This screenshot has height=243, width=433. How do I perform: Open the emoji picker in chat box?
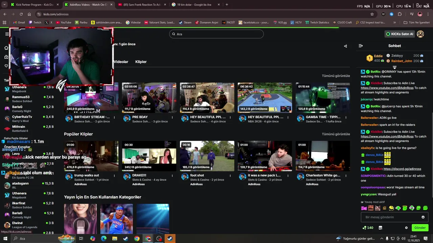(423, 217)
